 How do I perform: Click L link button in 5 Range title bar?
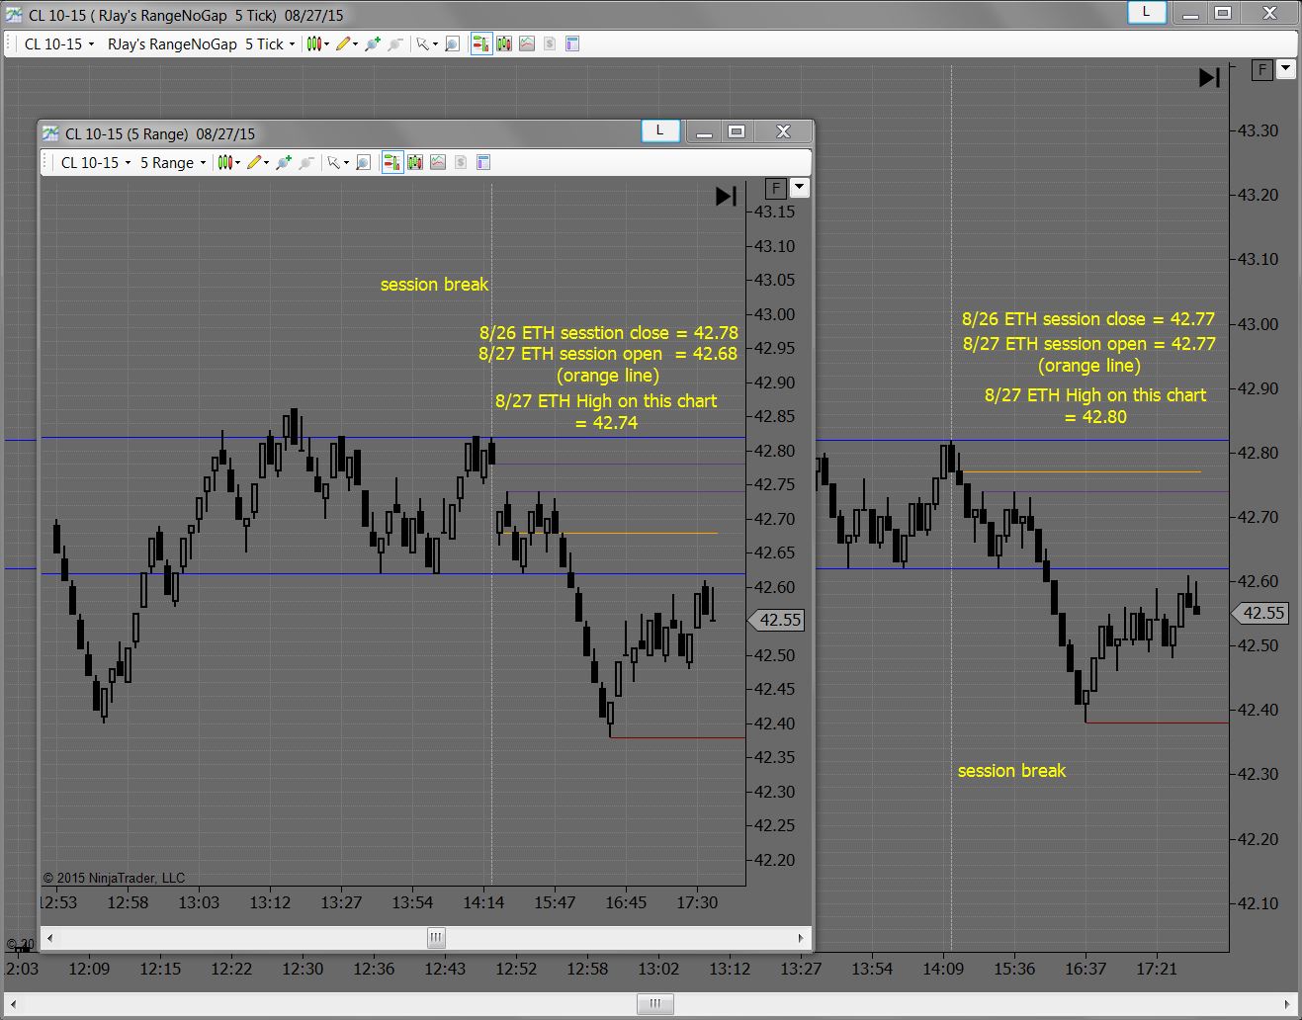click(x=660, y=130)
